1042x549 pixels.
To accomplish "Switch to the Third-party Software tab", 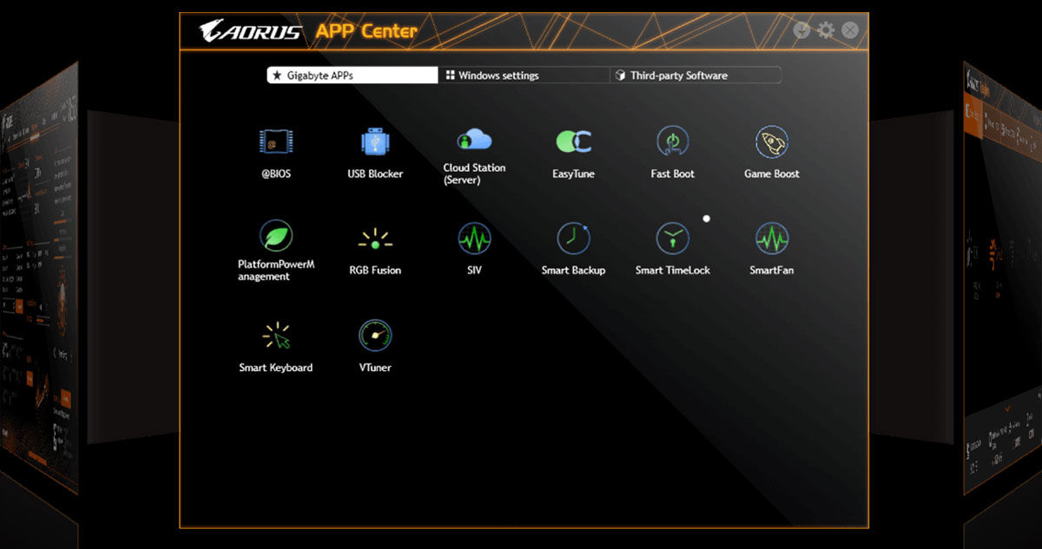I will [695, 75].
